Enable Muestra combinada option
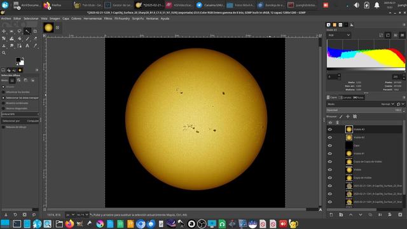The width and height of the screenshot is (407, 229). coord(3,103)
